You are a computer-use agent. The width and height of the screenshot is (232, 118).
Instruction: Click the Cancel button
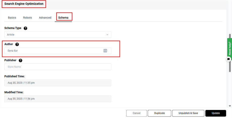pyautogui.click(x=136, y=113)
